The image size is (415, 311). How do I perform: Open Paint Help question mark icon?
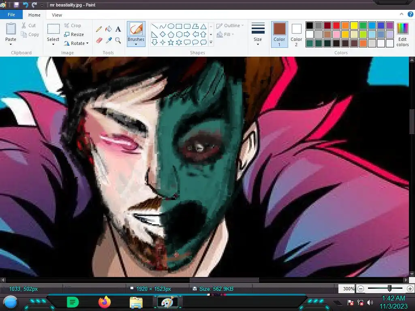click(x=410, y=15)
